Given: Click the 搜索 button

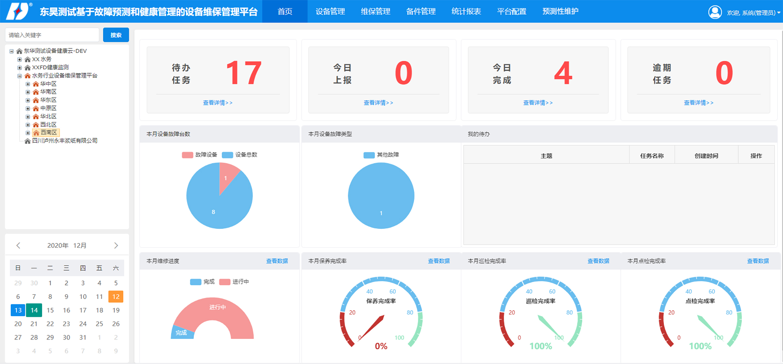Looking at the screenshot, I should [x=116, y=35].
